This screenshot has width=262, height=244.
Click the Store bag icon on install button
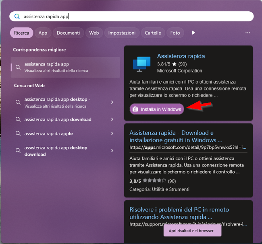135,109
